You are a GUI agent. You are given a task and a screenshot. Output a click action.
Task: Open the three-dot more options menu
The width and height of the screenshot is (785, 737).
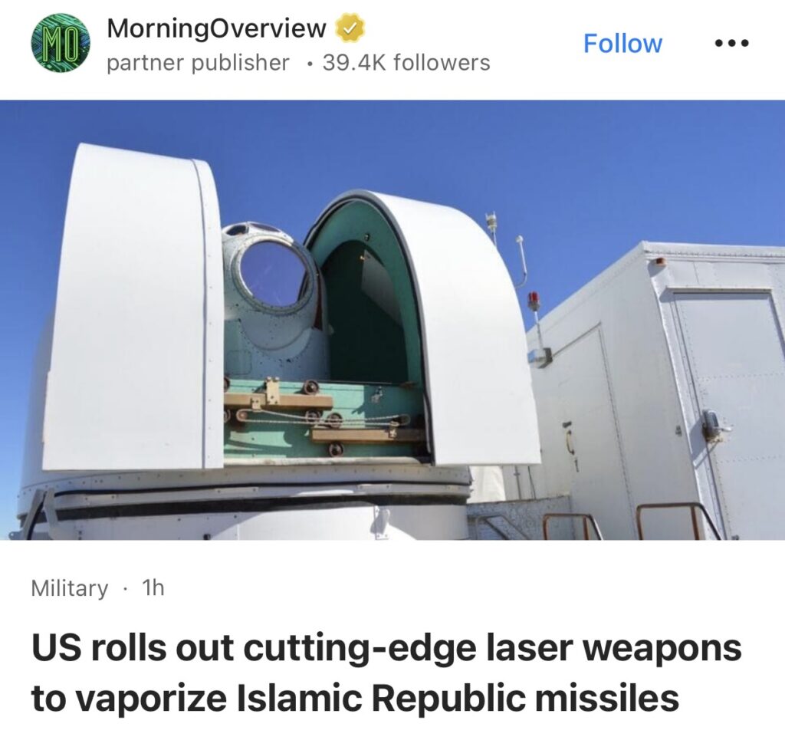point(731,44)
